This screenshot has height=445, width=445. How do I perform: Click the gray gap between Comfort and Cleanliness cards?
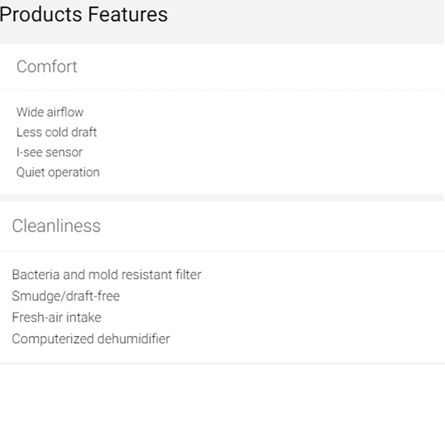[222, 198]
